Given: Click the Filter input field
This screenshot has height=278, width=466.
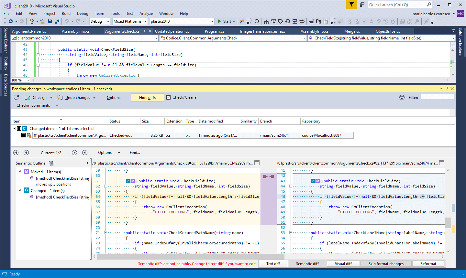Looking at the screenshot, I should click(437, 97).
